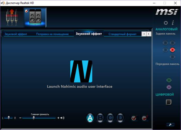This screenshot has height=130, width=181.
Task: Click the purple front panel jack
Action: point(169,87)
